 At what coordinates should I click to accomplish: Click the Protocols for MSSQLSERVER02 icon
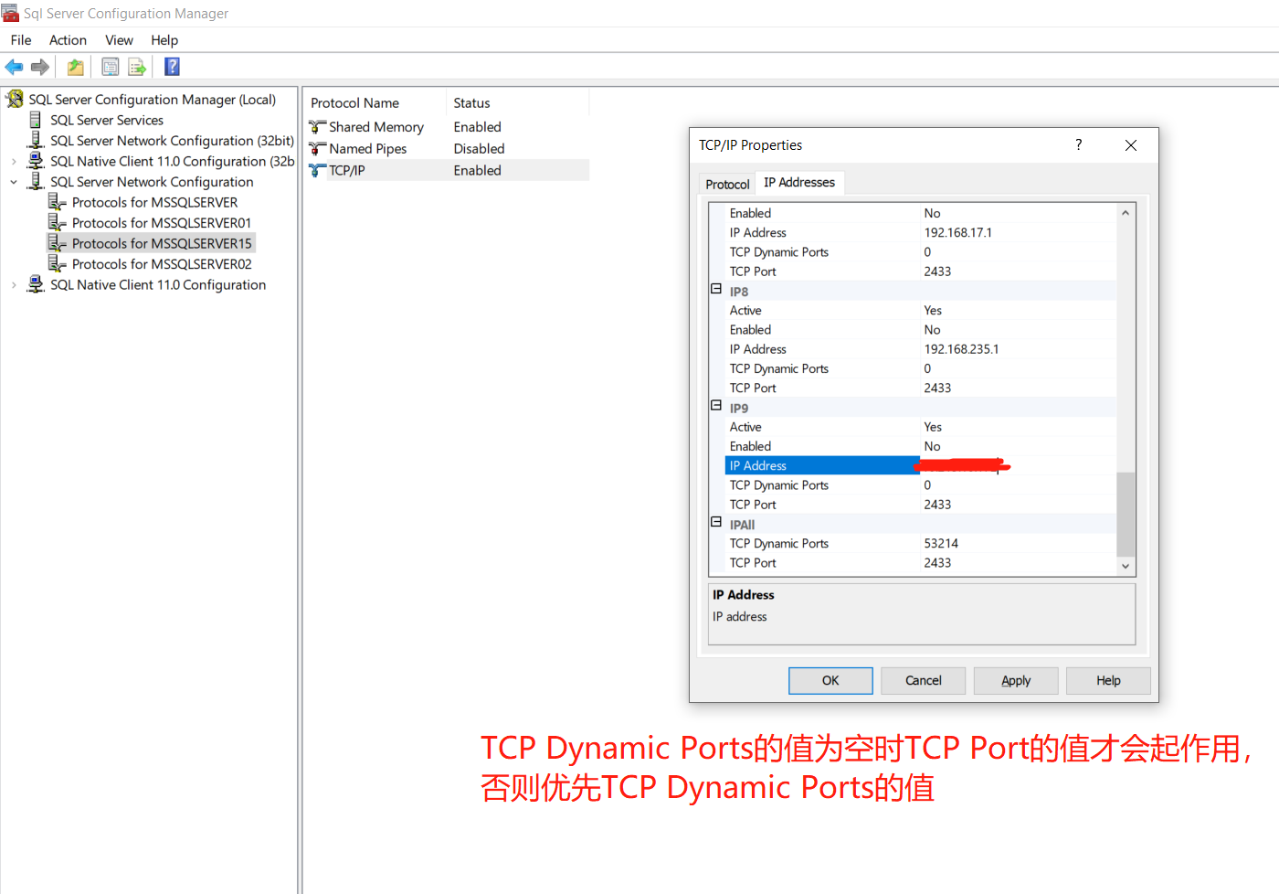pos(58,264)
